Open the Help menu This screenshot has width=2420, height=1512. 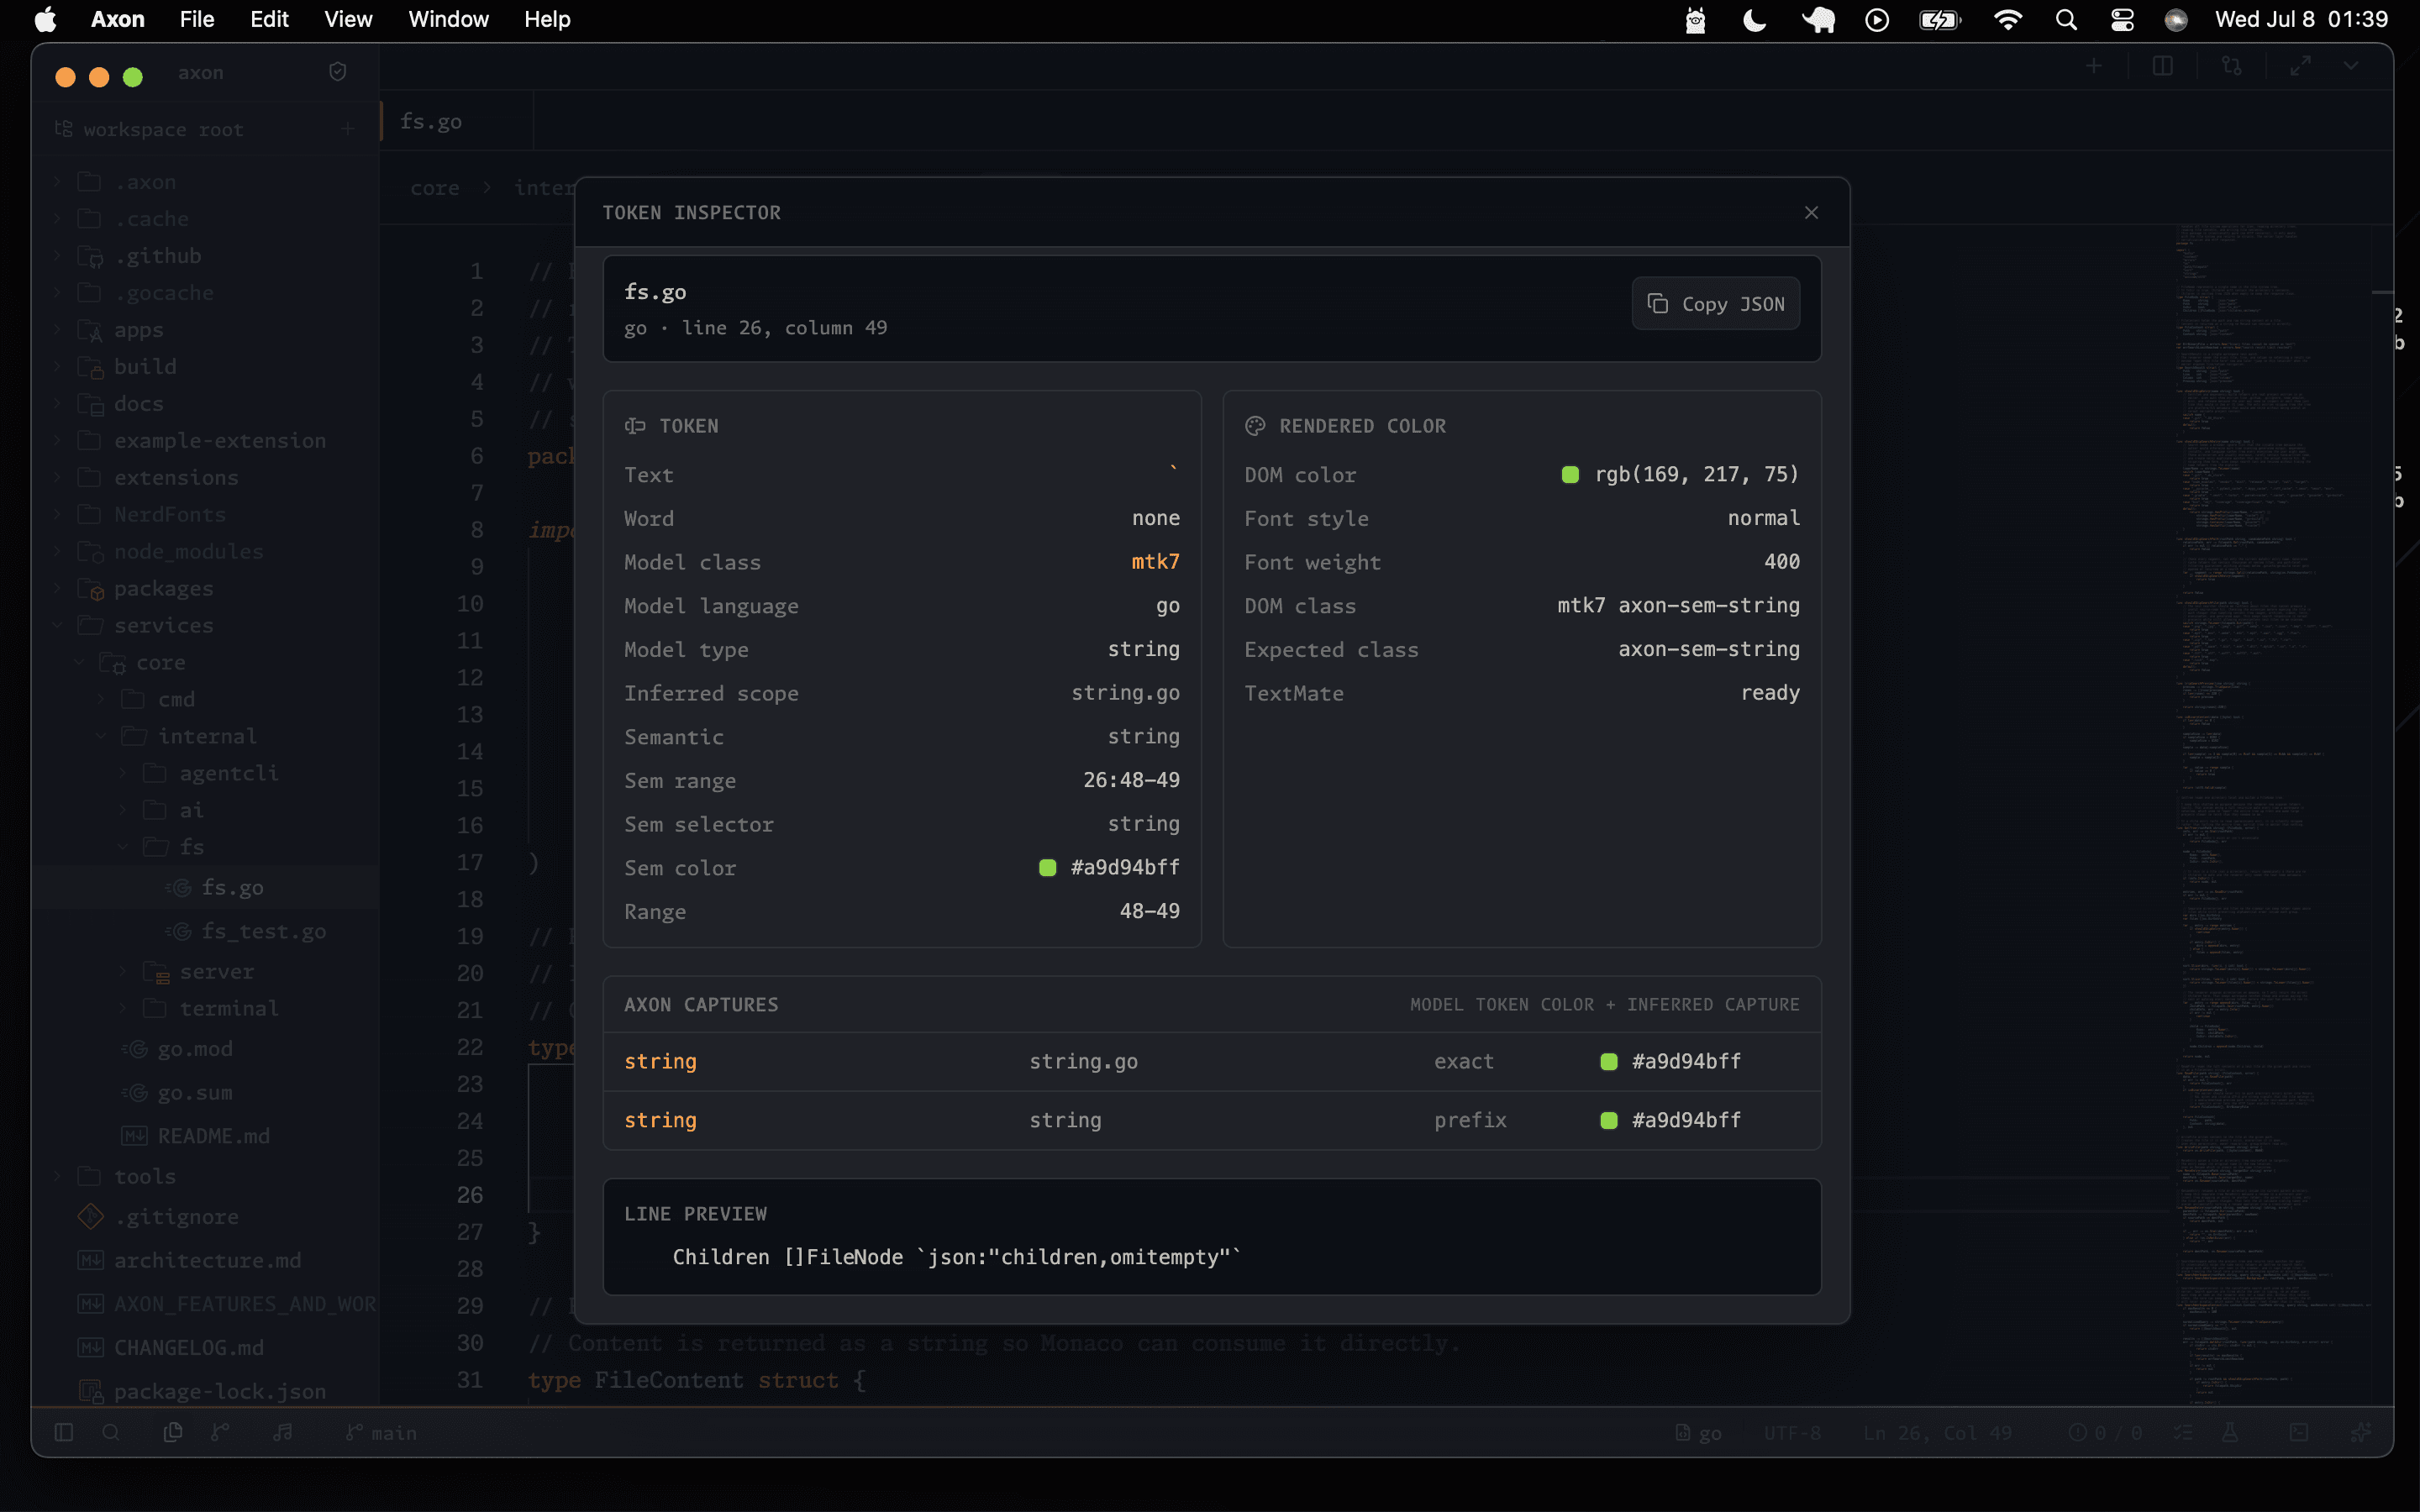(547, 19)
